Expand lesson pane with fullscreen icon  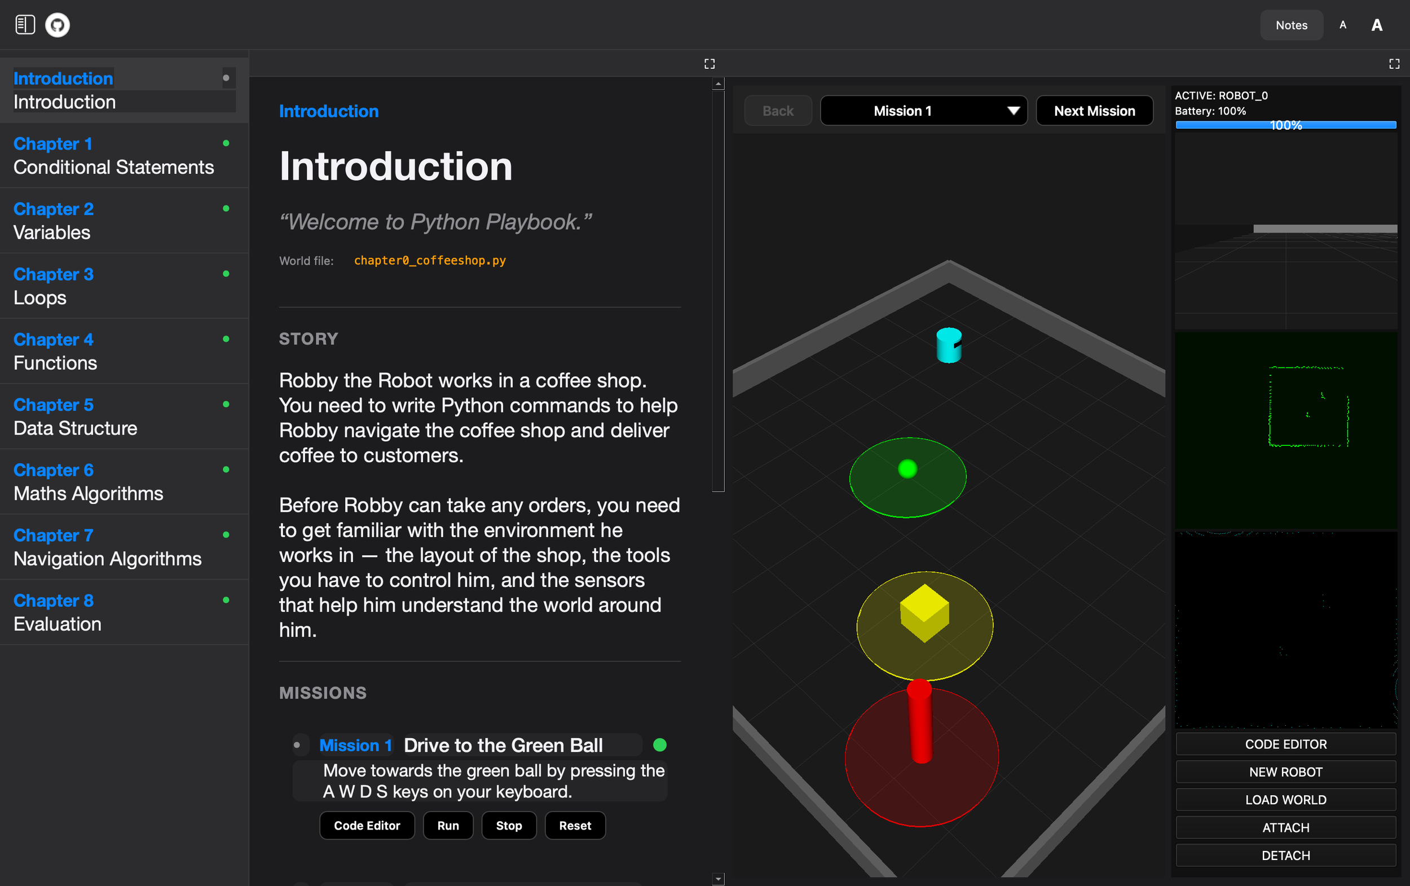(709, 64)
